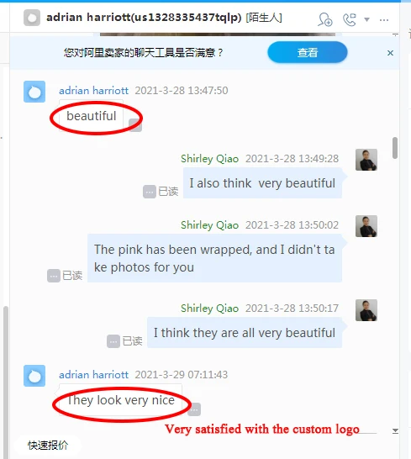Image resolution: width=411 pixels, height=459 pixels.
Task: Click the 快速报价 quick quote button
Action: (48, 446)
